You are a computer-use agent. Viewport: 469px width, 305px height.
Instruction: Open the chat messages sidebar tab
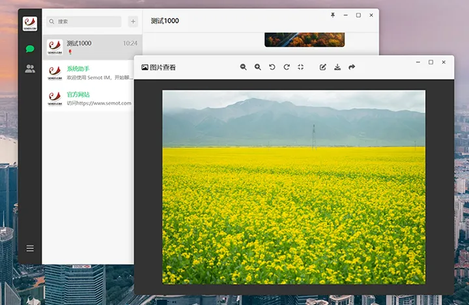click(30, 49)
